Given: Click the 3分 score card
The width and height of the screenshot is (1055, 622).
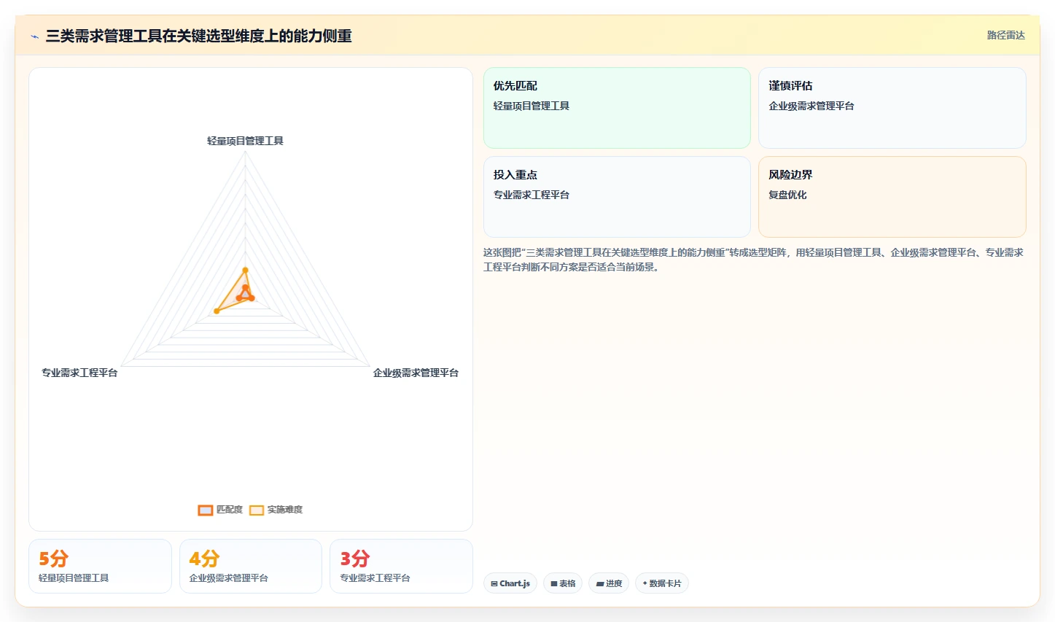Looking at the screenshot, I should (x=401, y=566).
